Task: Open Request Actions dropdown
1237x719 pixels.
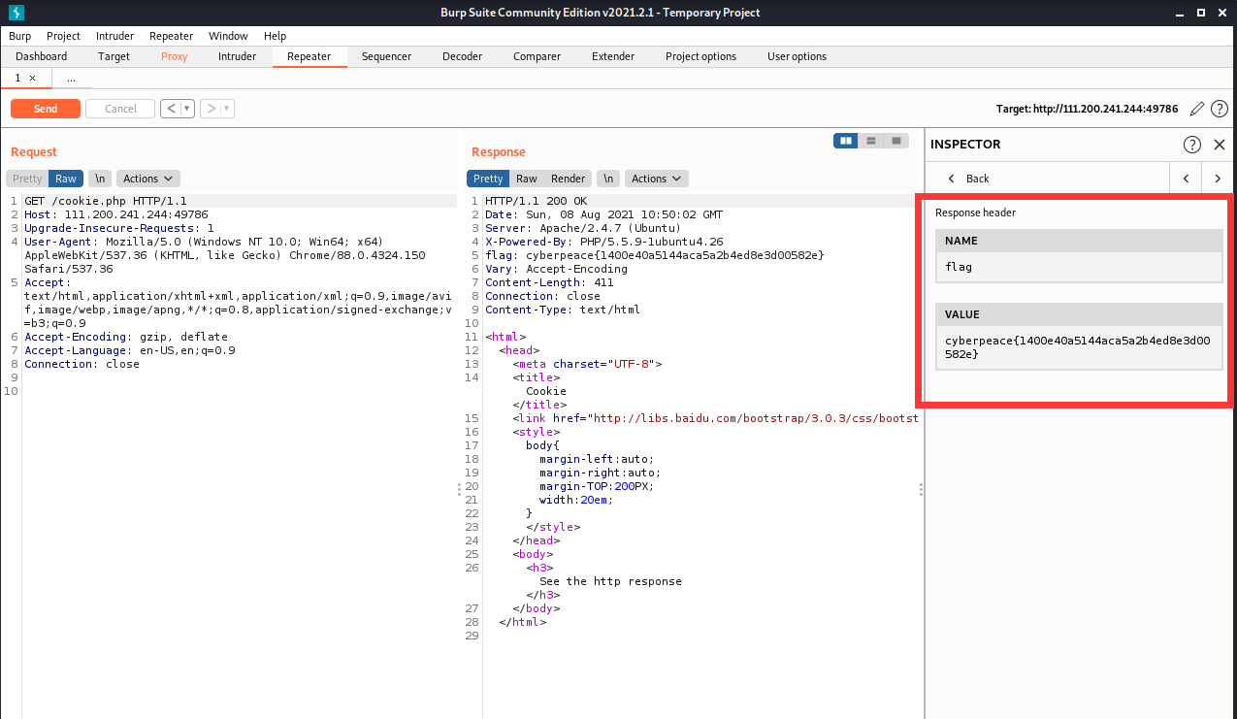Action: coord(147,179)
